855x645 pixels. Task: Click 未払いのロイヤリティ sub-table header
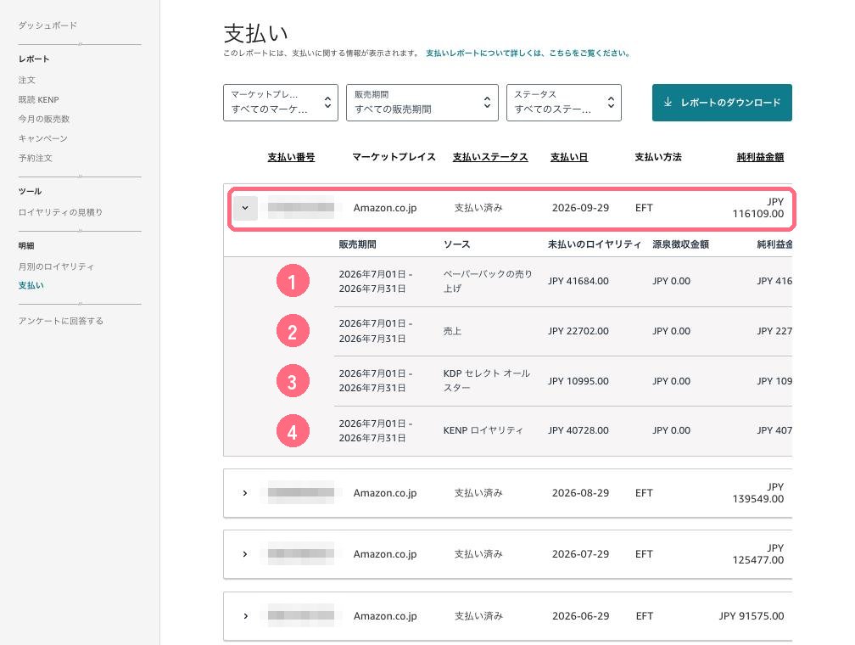pyautogui.click(x=595, y=244)
